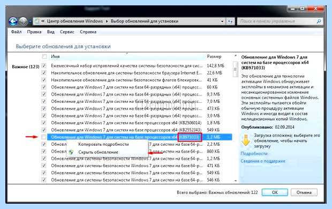The width and height of the screenshot is (332, 209).
Task: Select the security update row sized 546 КБ
Action: (x=136, y=180)
